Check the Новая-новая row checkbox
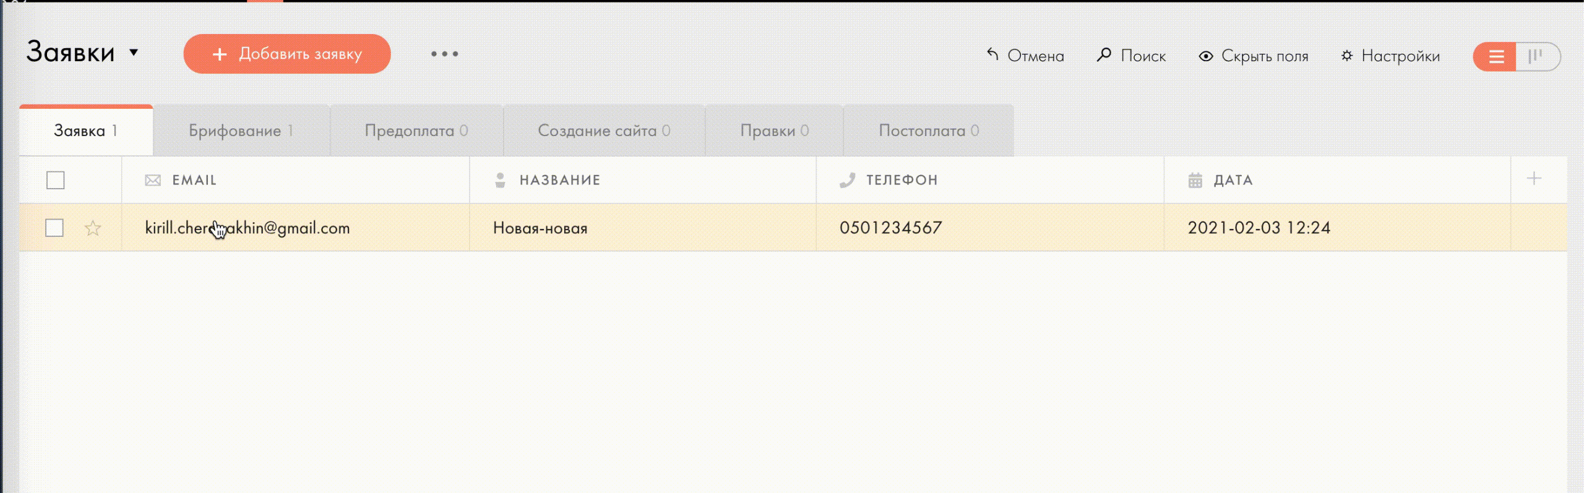The image size is (1584, 493). tap(54, 228)
